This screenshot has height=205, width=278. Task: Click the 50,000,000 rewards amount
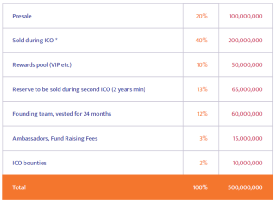pyautogui.click(x=247, y=65)
